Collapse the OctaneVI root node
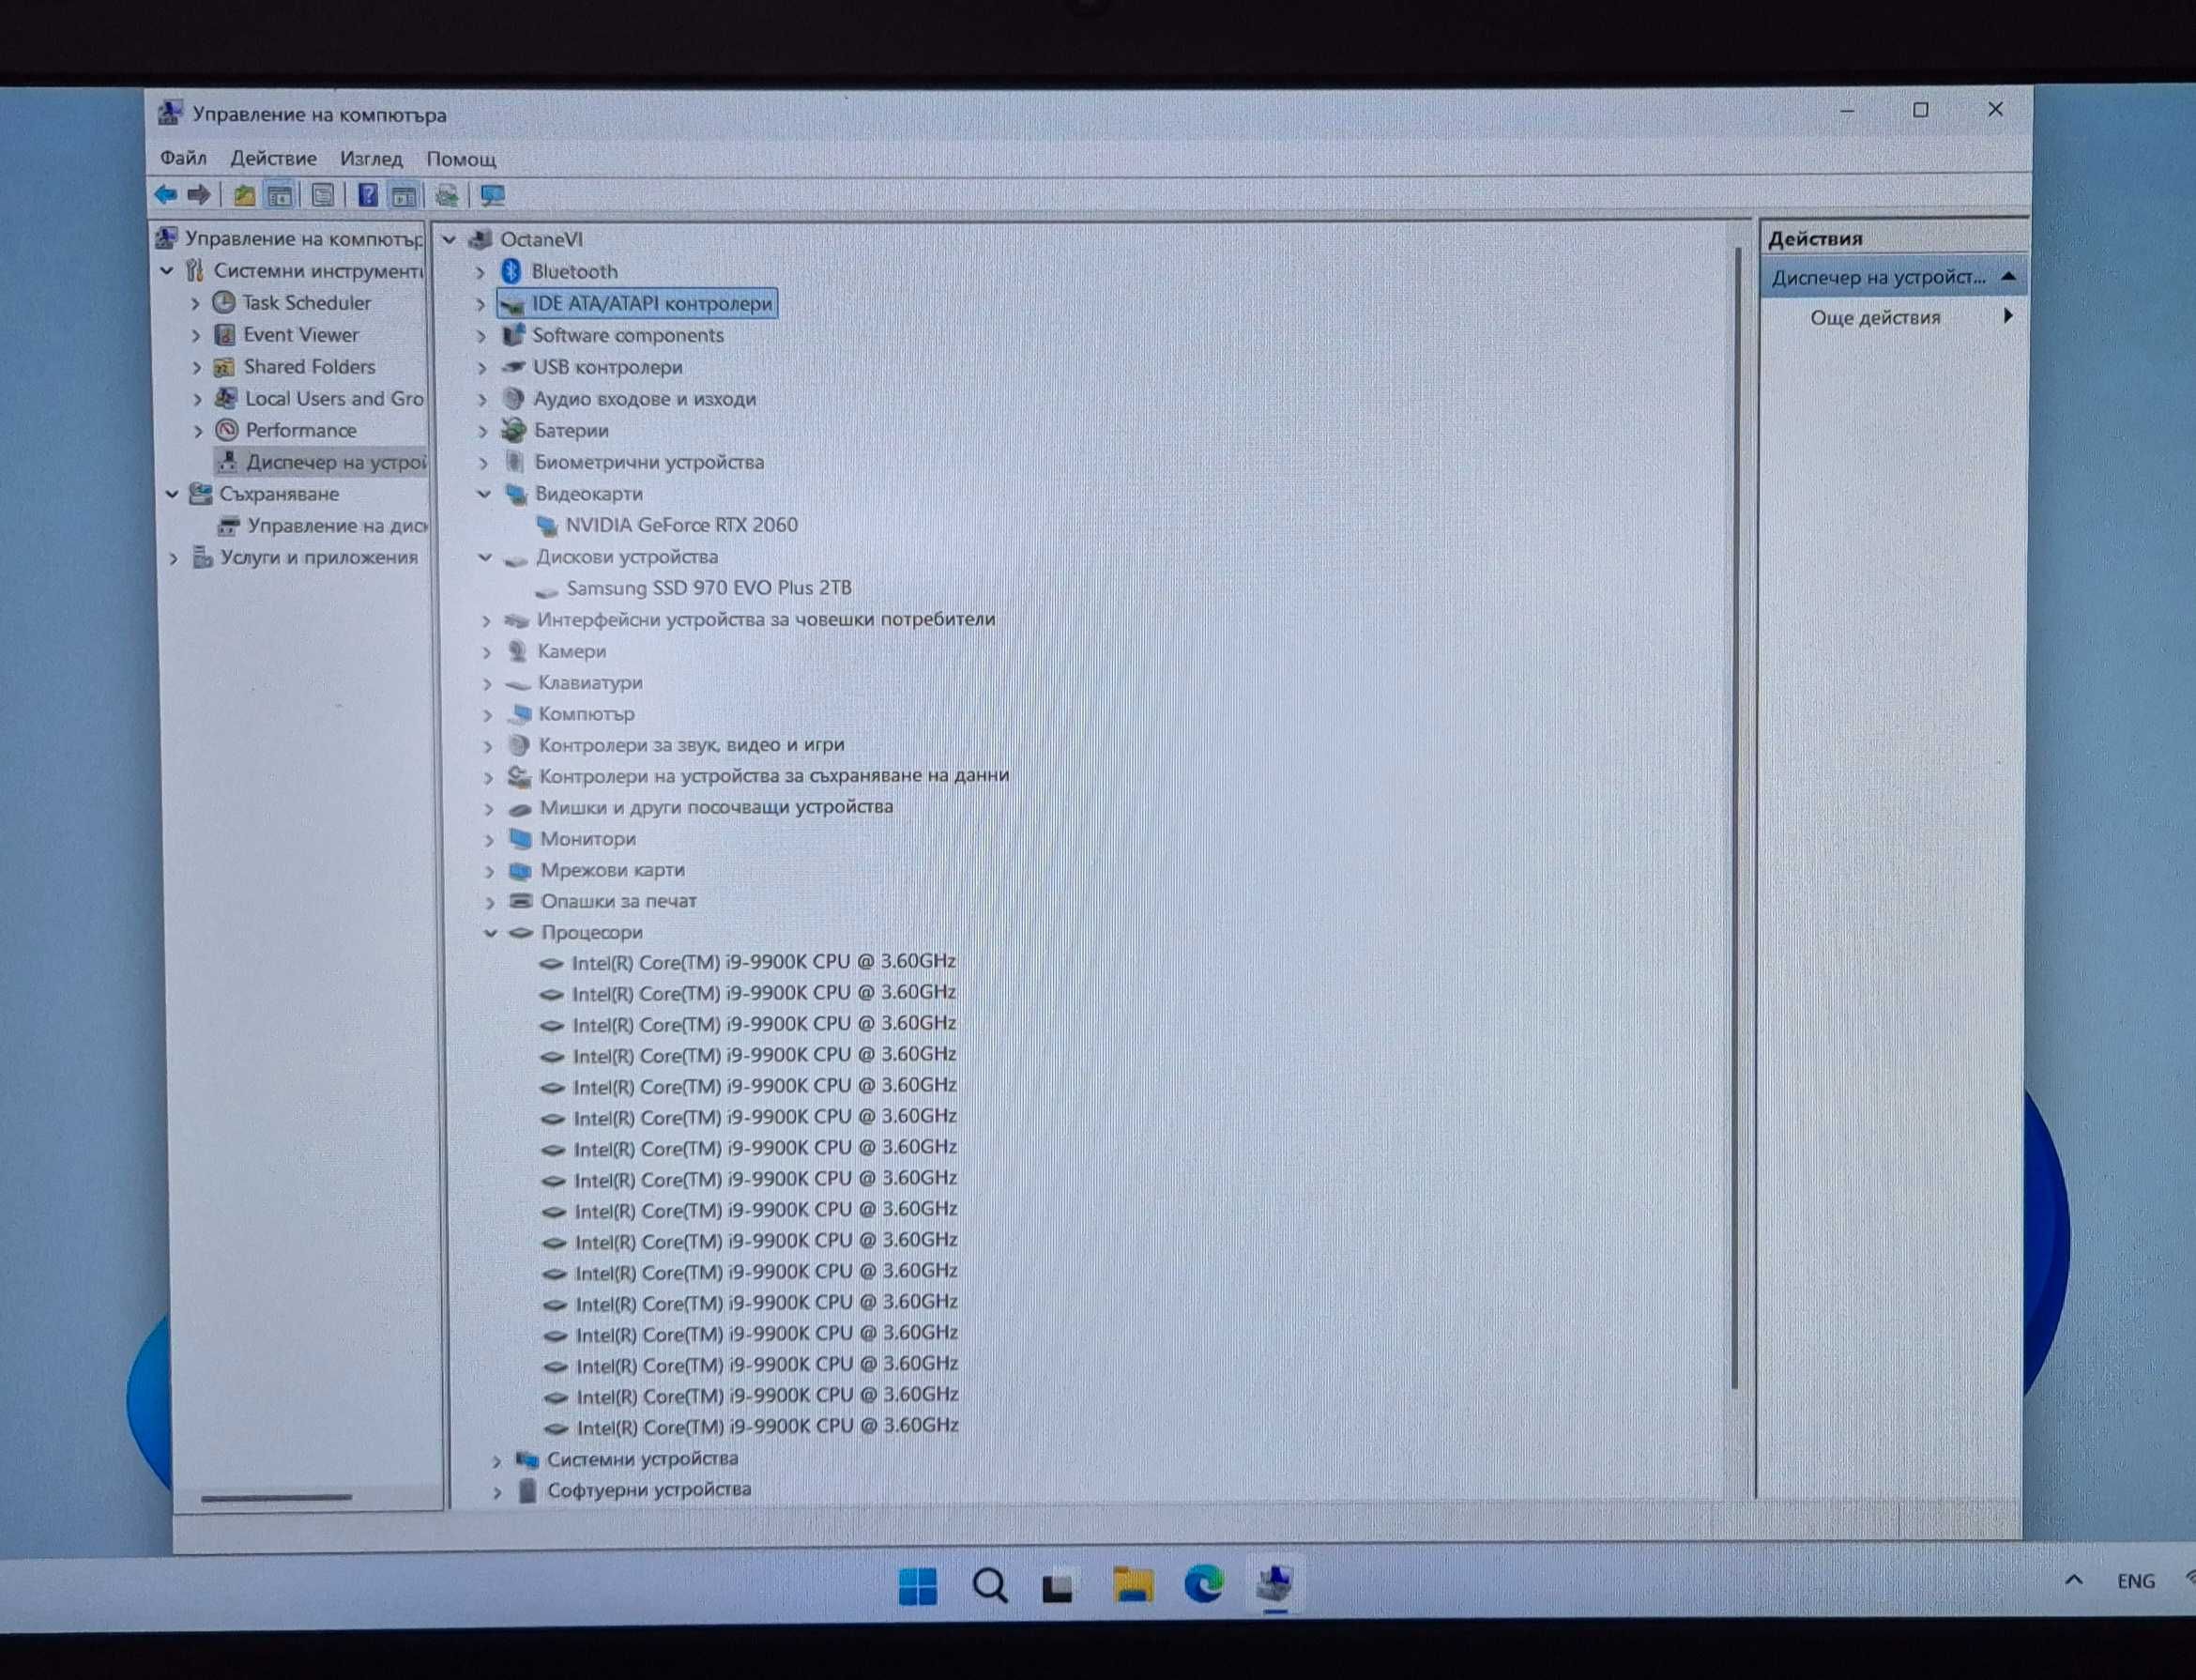2196x1680 pixels. click(x=449, y=239)
